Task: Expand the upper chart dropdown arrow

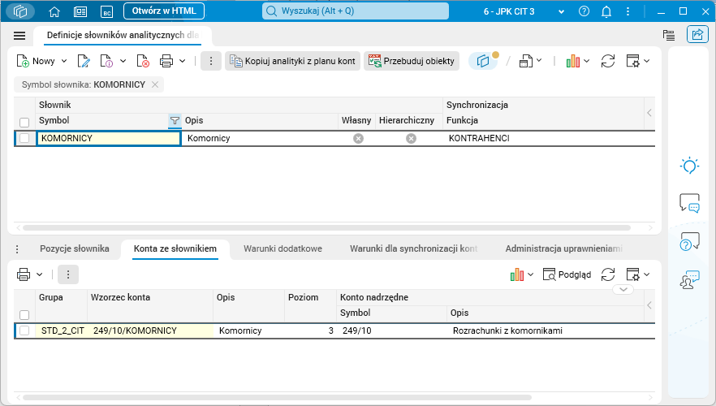Action: pyautogui.click(x=587, y=61)
